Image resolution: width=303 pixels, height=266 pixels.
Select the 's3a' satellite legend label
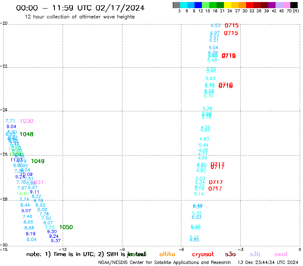coord(230,254)
